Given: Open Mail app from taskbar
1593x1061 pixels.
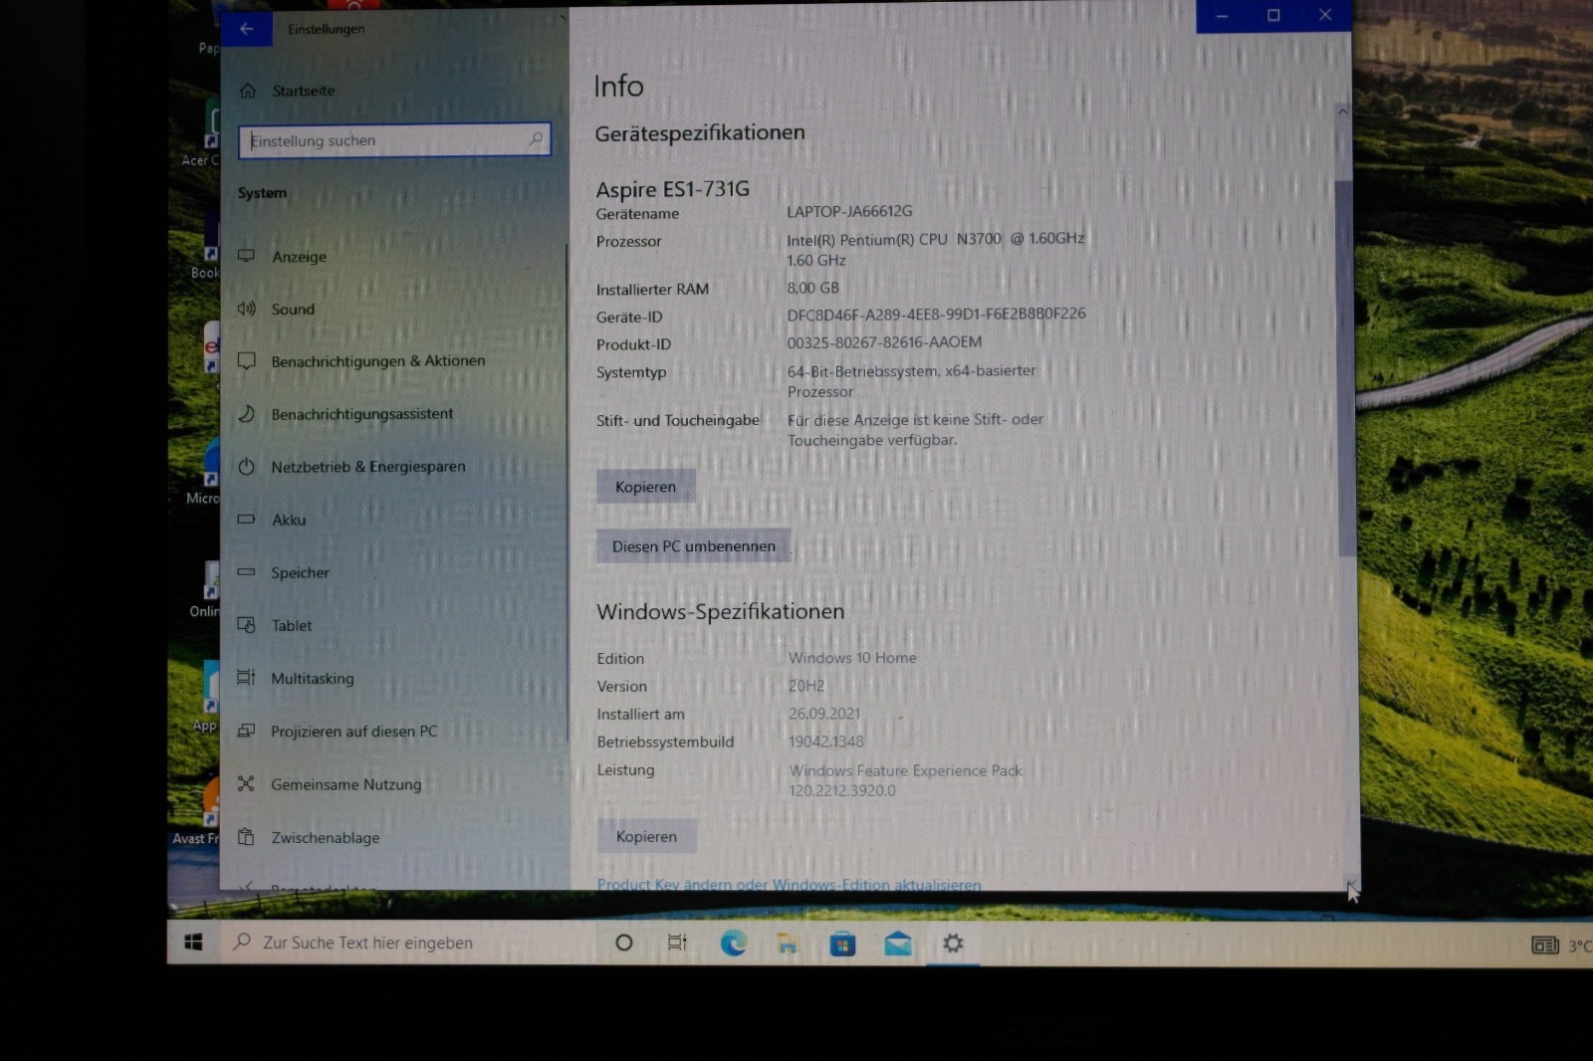Looking at the screenshot, I should click(898, 943).
